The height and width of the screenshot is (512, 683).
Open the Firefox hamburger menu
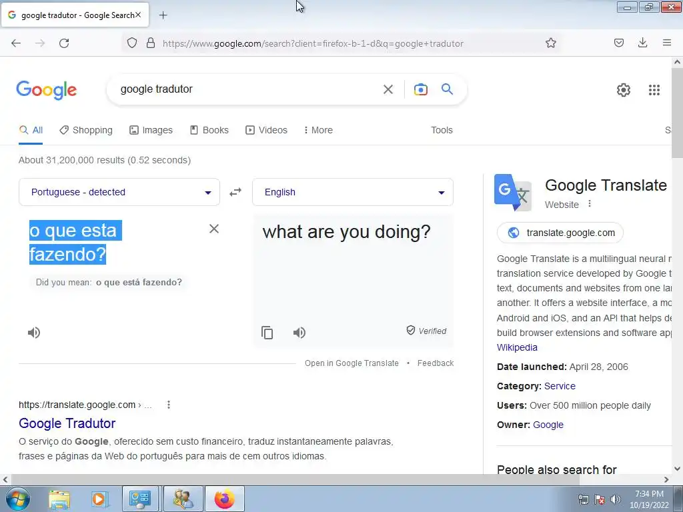(667, 43)
